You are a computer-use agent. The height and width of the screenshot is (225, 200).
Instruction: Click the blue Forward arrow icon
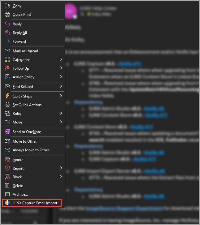pyautogui.click(x=7, y=41)
